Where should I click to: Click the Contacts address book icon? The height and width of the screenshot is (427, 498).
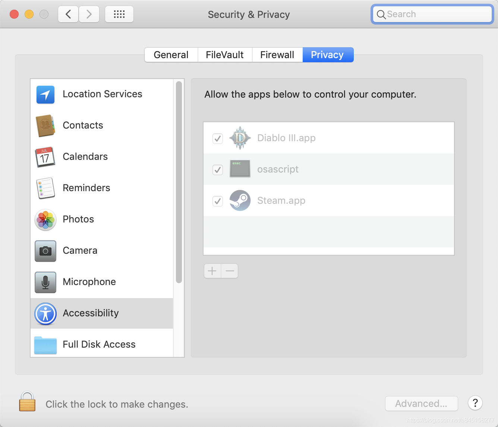[45, 126]
